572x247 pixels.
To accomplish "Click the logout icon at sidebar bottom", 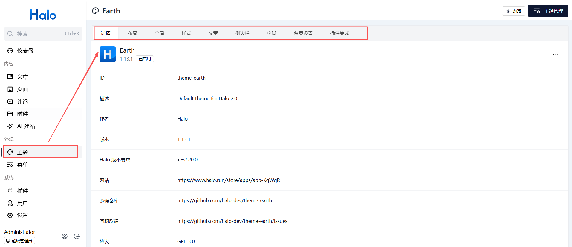I will (77, 236).
